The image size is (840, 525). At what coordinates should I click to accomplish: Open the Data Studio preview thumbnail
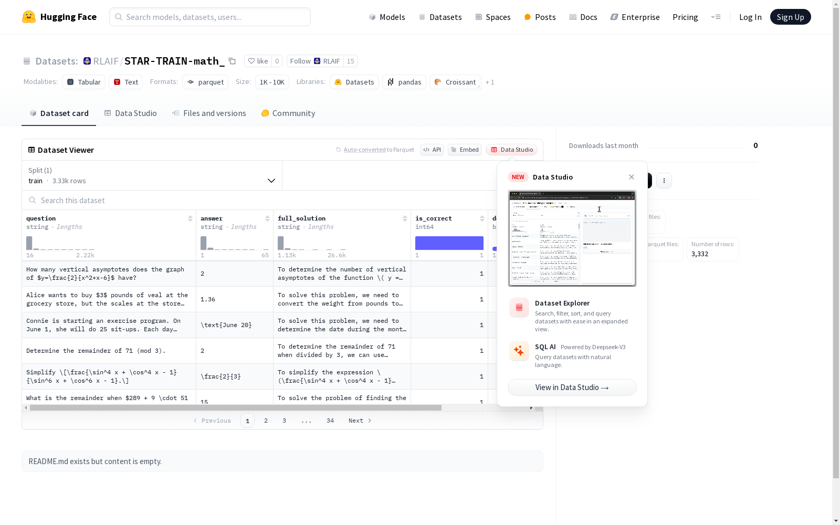[572, 238]
